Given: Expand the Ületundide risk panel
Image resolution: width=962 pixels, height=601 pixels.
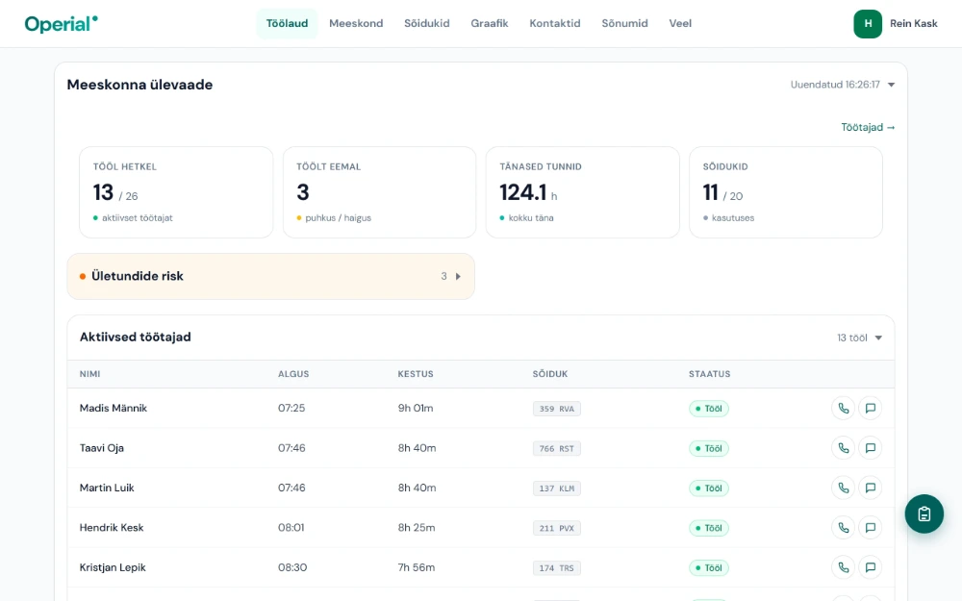Looking at the screenshot, I should pos(270,277).
